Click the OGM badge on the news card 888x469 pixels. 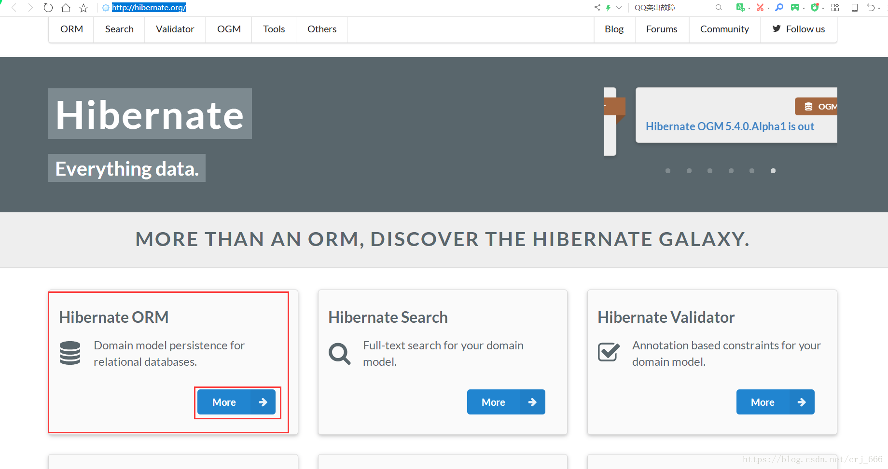coord(816,107)
